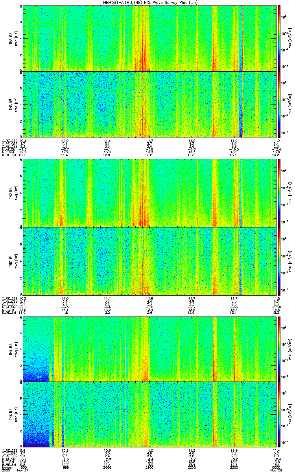Screen dimensions: 295x473
Task: Click the '8' top frequency tick of THE B⊥ panel
Action: pos(21,318)
